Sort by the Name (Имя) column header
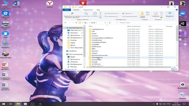Image resolution: width=189 pixels, height=106 pixels. [x=90, y=26]
